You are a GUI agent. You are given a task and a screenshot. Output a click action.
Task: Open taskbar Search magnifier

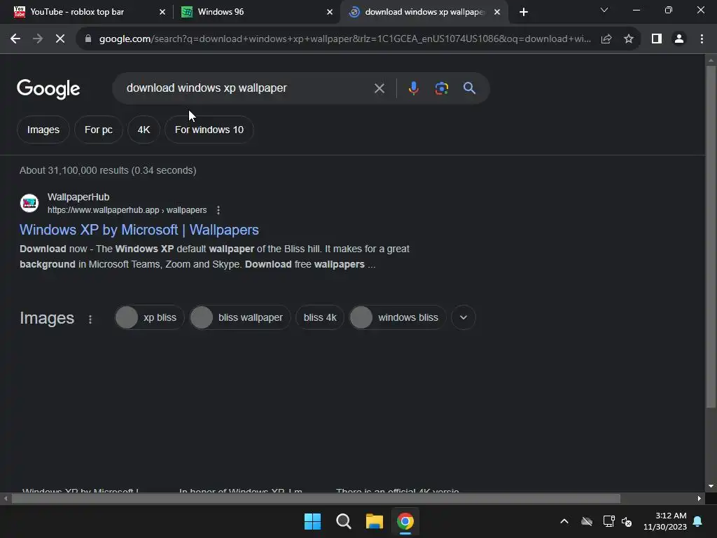343,521
